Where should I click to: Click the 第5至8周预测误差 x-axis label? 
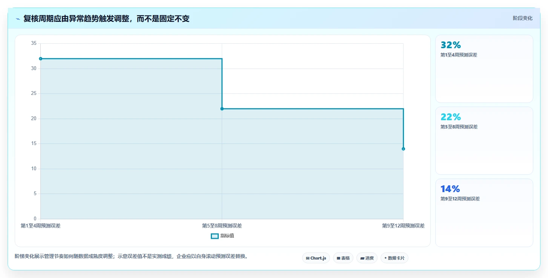coord(222,226)
